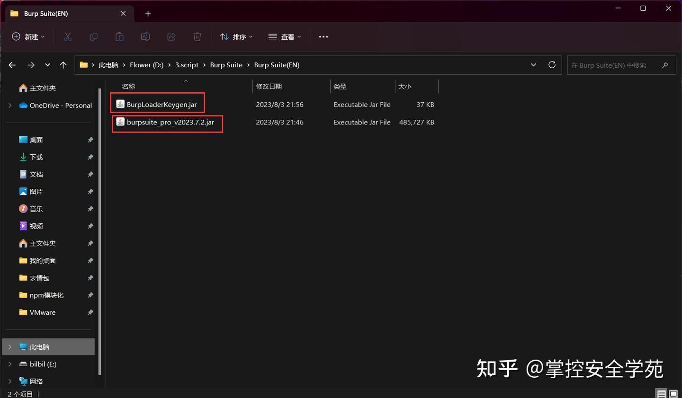Image resolution: width=682 pixels, height=398 pixels.
Task: Click the Copy icon in toolbar
Action: (94, 37)
